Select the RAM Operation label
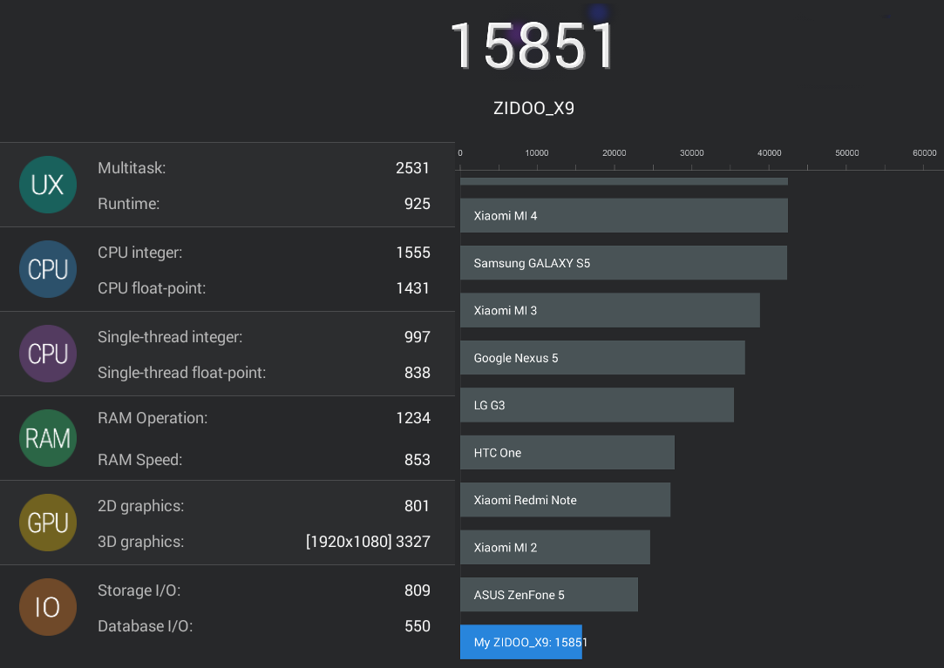 (153, 418)
